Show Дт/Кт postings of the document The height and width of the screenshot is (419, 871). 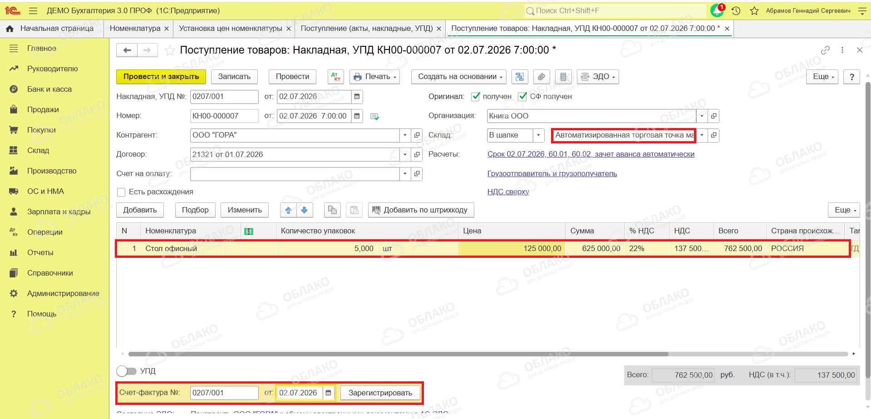[336, 77]
